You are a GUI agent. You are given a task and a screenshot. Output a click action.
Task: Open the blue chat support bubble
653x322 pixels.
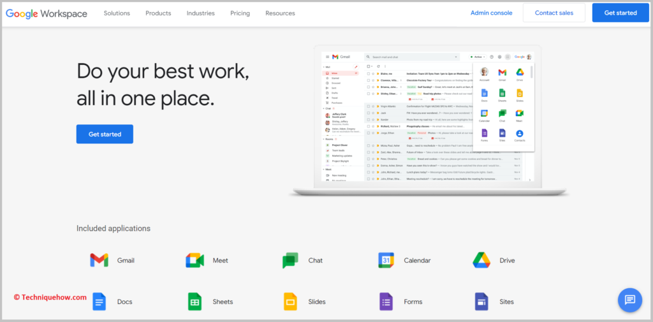pos(630,300)
